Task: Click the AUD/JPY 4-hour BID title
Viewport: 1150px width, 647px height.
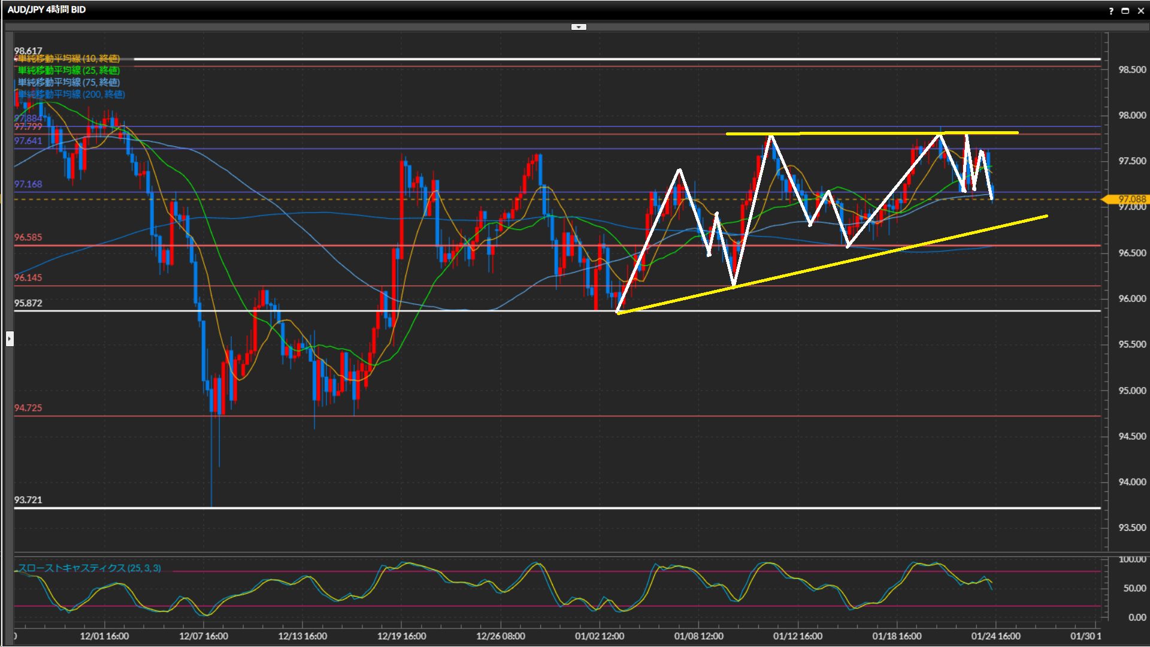Action: click(x=47, y=10)
